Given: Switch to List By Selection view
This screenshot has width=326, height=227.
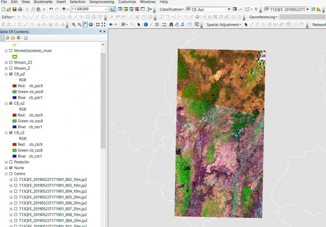Looking at the screenshot, I should (19, 38).
